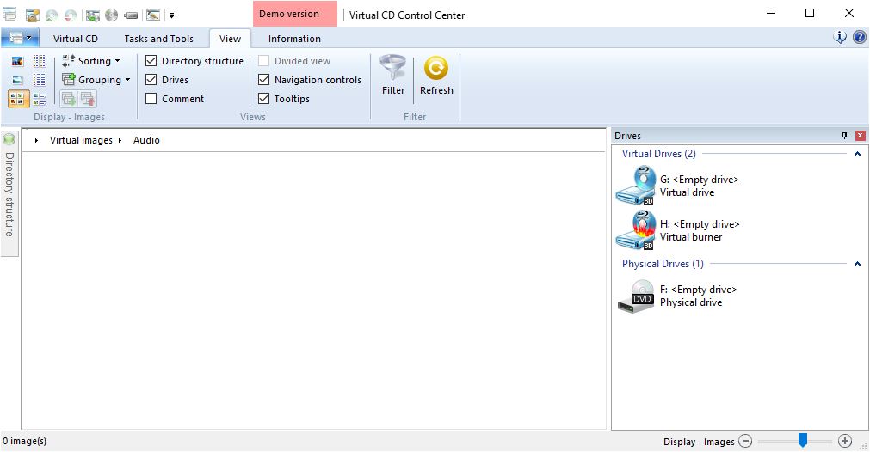
Task: Disable Navigation controls checkbox
Action: coord(263,80)
